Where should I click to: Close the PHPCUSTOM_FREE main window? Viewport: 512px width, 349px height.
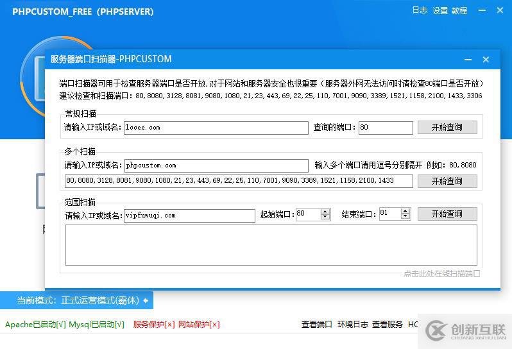point(500,10)
